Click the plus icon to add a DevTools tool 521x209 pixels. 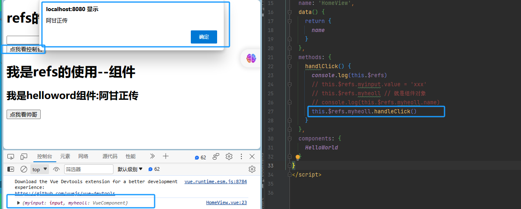point(166,156)
